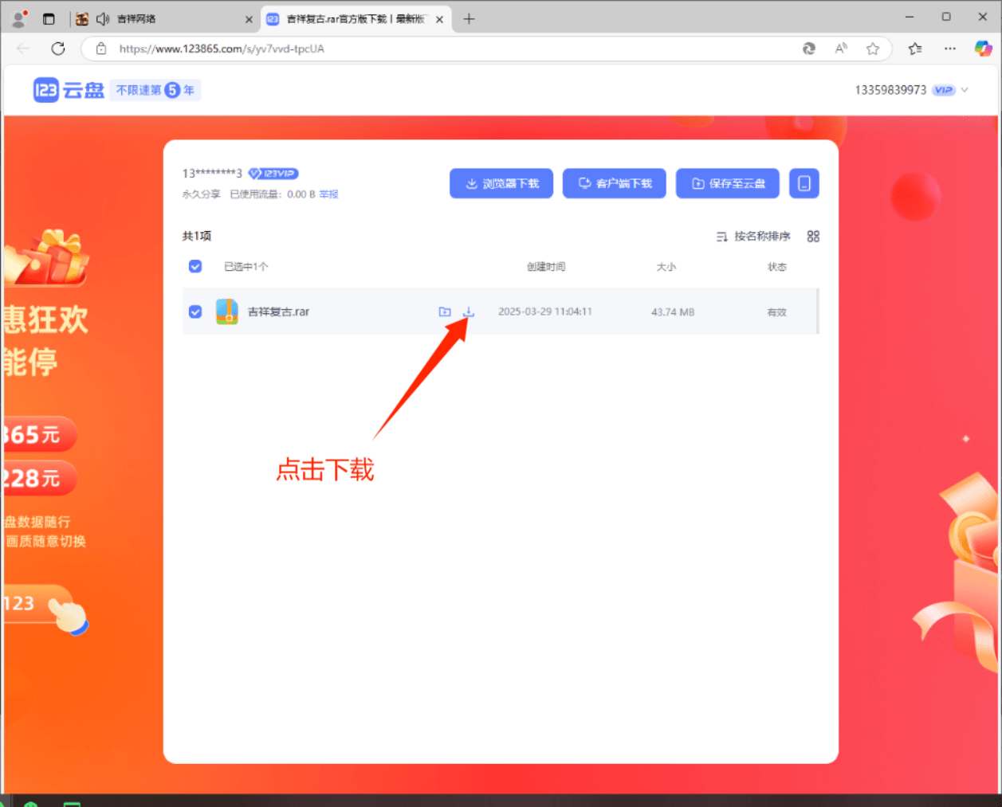Click the 123云盘 logo
The image size is (1002, 807).
69,90
